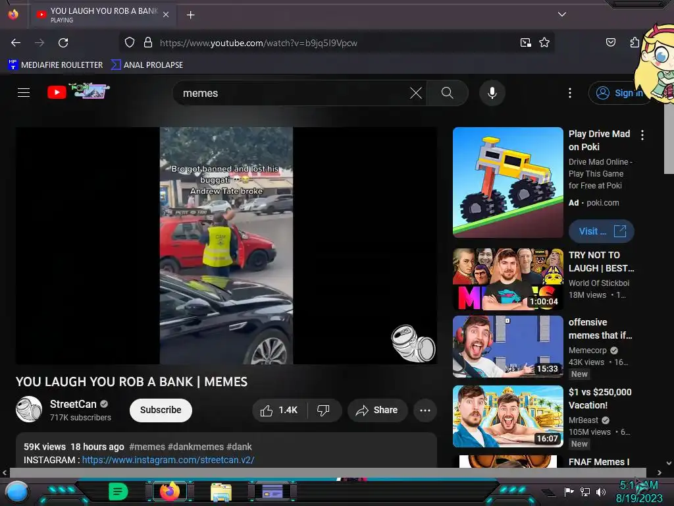The height and width of the screenshot is (506, 674).
Task: Open the YouTube hamburger guide menu
Action: (x=24, y=92)
